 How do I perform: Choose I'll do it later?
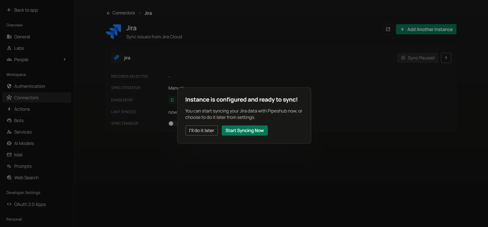201,131
